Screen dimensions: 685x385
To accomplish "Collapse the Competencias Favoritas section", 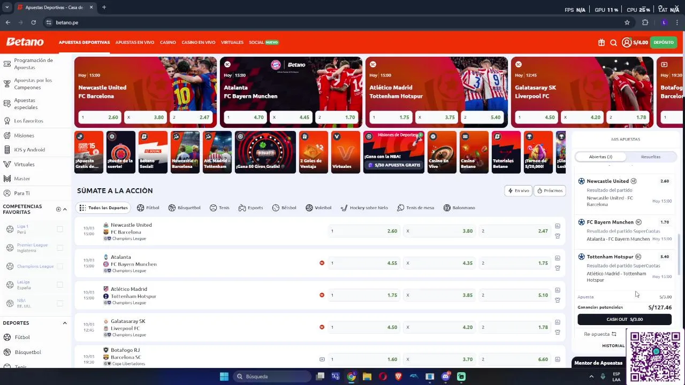I will [65, 209].
